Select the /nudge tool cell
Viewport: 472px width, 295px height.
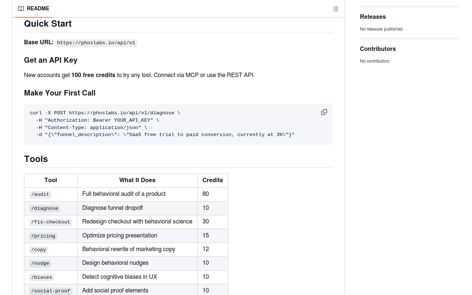(x=51, y=263)
